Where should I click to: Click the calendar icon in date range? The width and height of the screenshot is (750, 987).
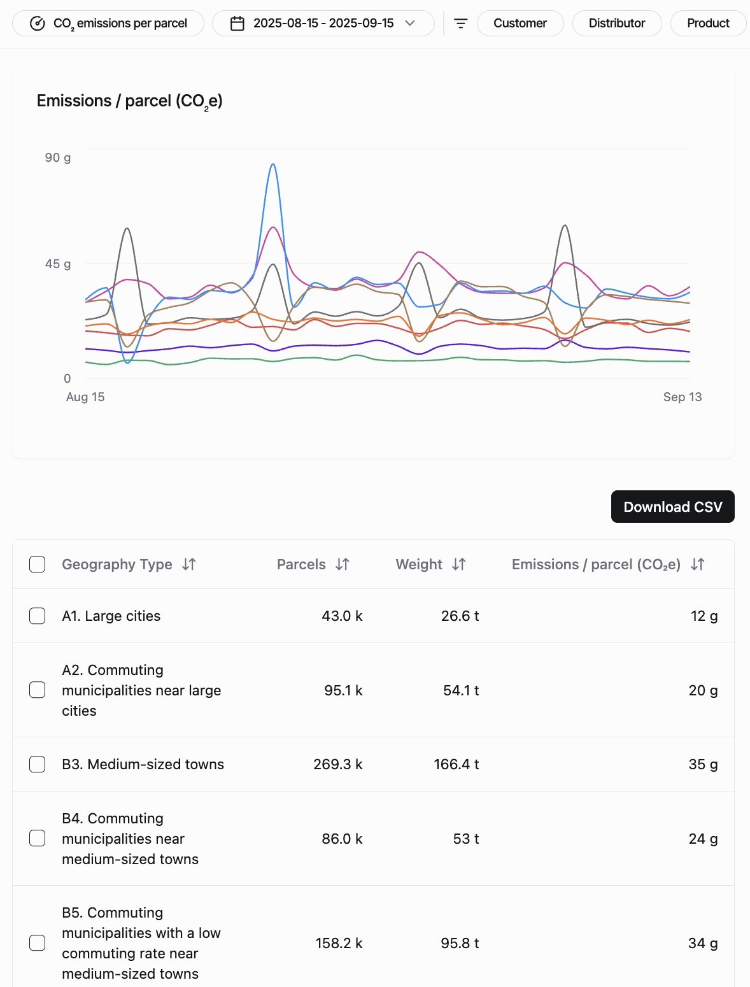(x=237, y=24)
